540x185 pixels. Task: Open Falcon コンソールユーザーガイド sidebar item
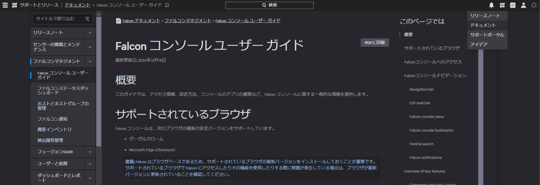[62, 75]
